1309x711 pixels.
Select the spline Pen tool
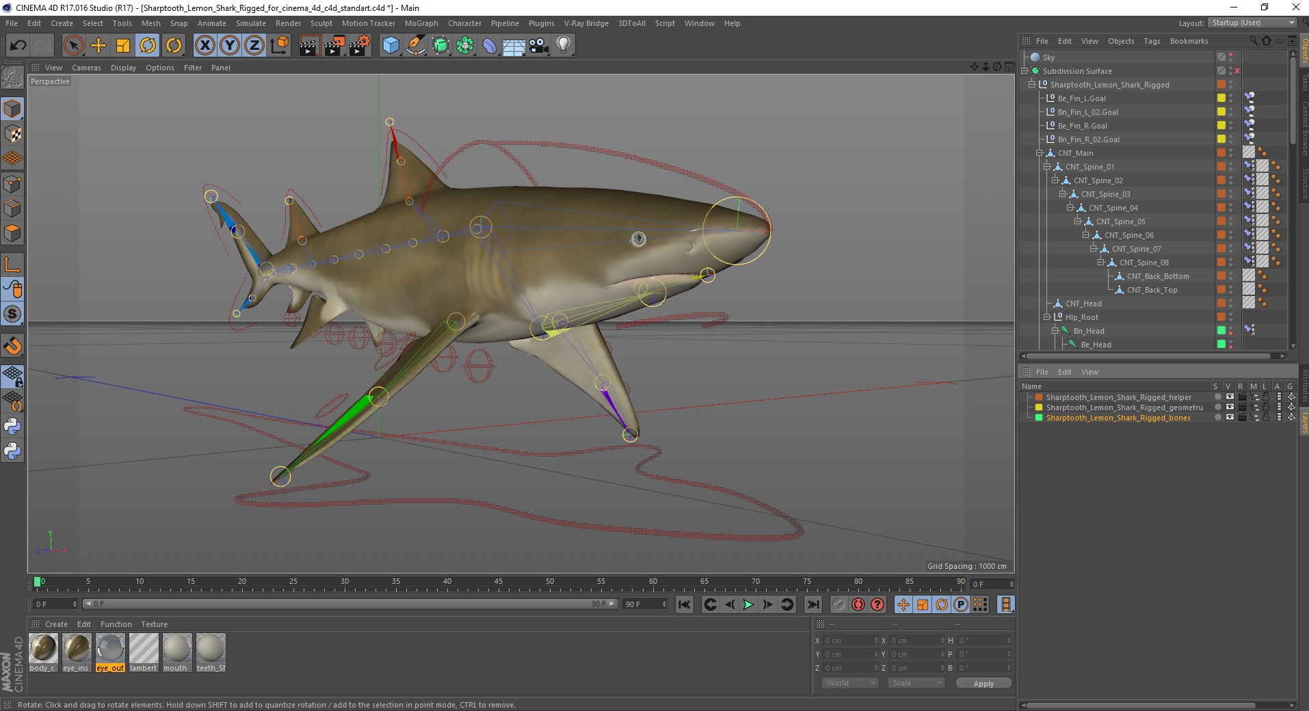[415, 46]
